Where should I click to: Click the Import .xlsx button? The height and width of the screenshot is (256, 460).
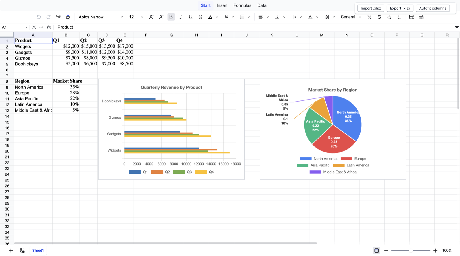pos(371,8)
